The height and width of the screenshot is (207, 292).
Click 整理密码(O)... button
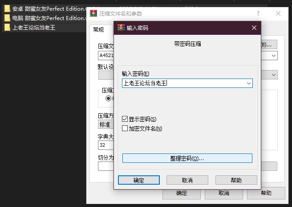pos(187,158)
